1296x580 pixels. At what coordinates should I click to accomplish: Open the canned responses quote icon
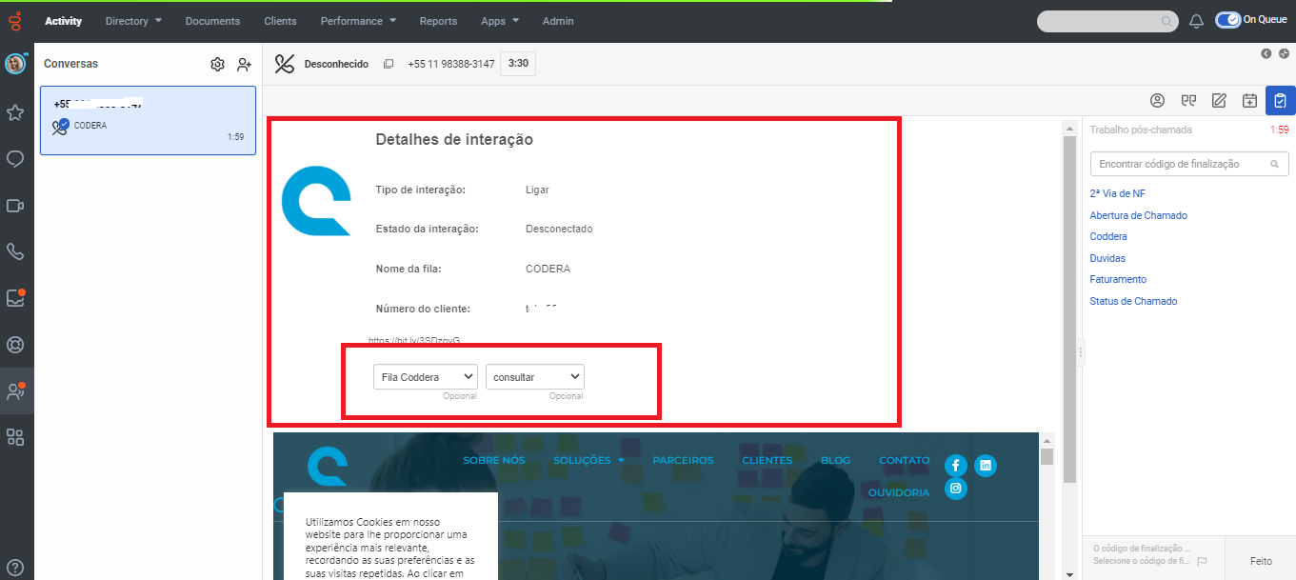[x=1188, y=100]
